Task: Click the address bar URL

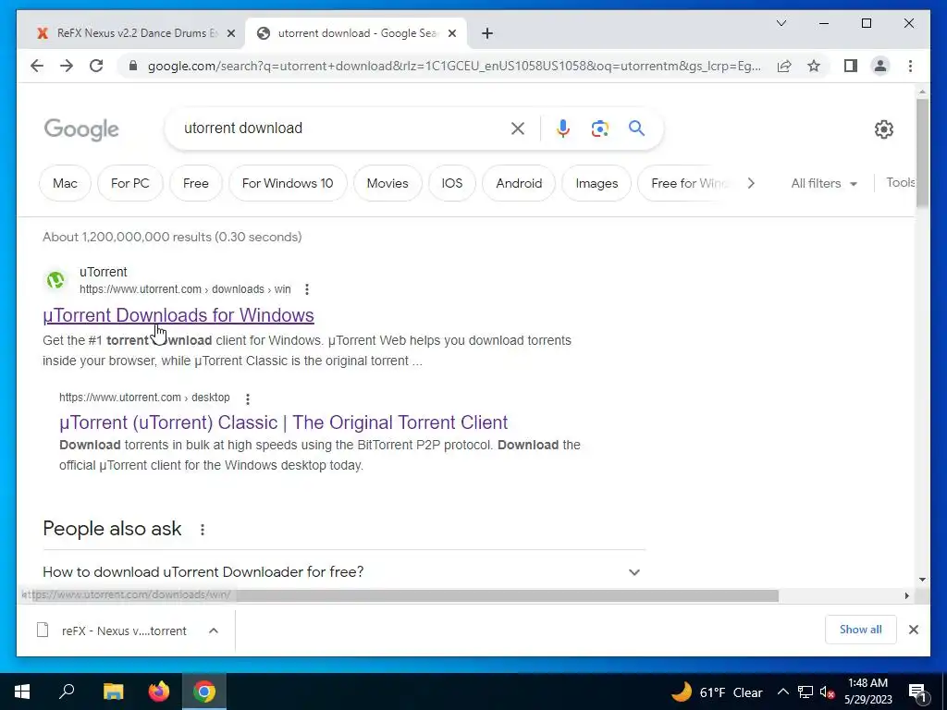Action: pyautogui.click(x=453, y=66)
